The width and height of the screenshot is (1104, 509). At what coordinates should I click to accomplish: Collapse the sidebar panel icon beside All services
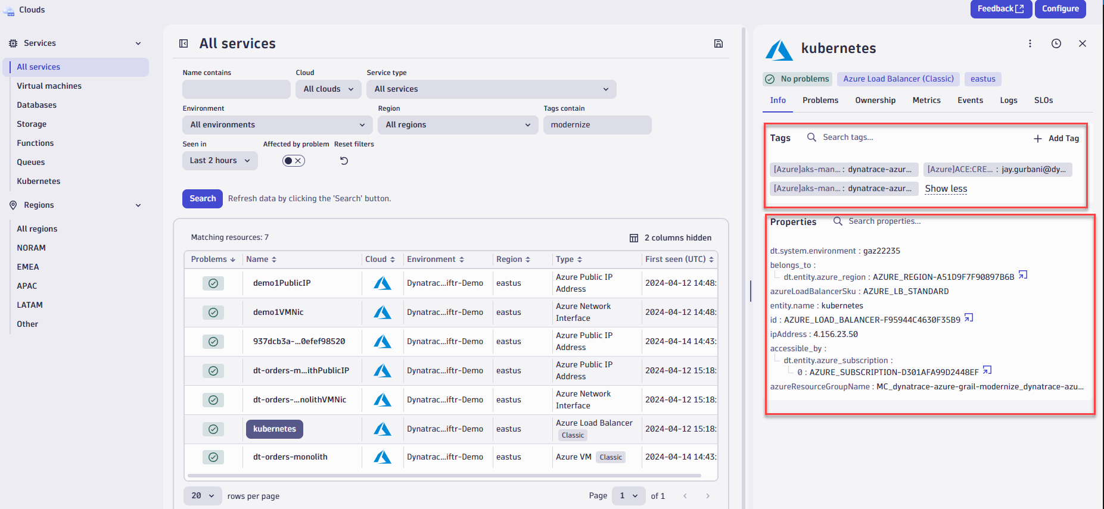184,43
